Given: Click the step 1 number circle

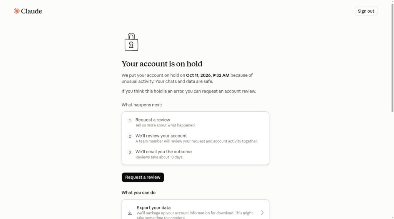Looking at the screenshot, I should [130, 120].
